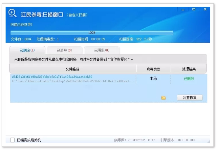This screenshot has width=218, height=152.
Task: Minimize the scan window
Action: pos(183,10)
